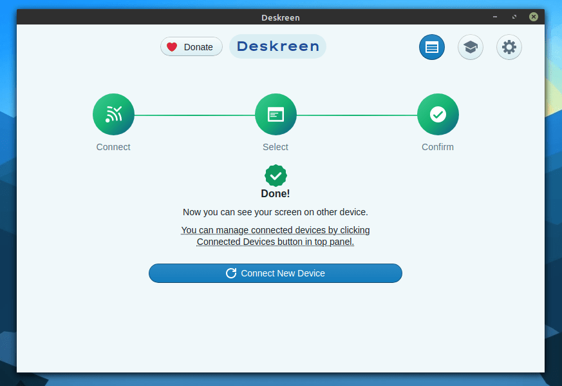Screen dimensions: 562x386
Task: Select the Confirm step label
Action: (x=438, y=147)
